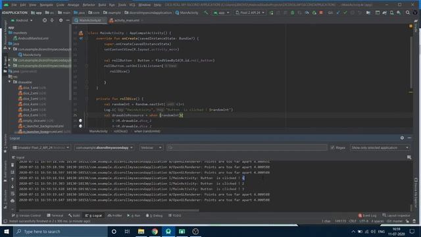The height and width of the screenshot is (237, 421).
Task: Collapse the drawable folder in project tree
Action: tap(9, 82)
